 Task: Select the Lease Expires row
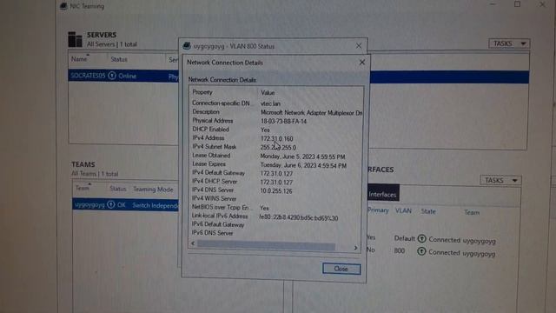tap(276, 164)
